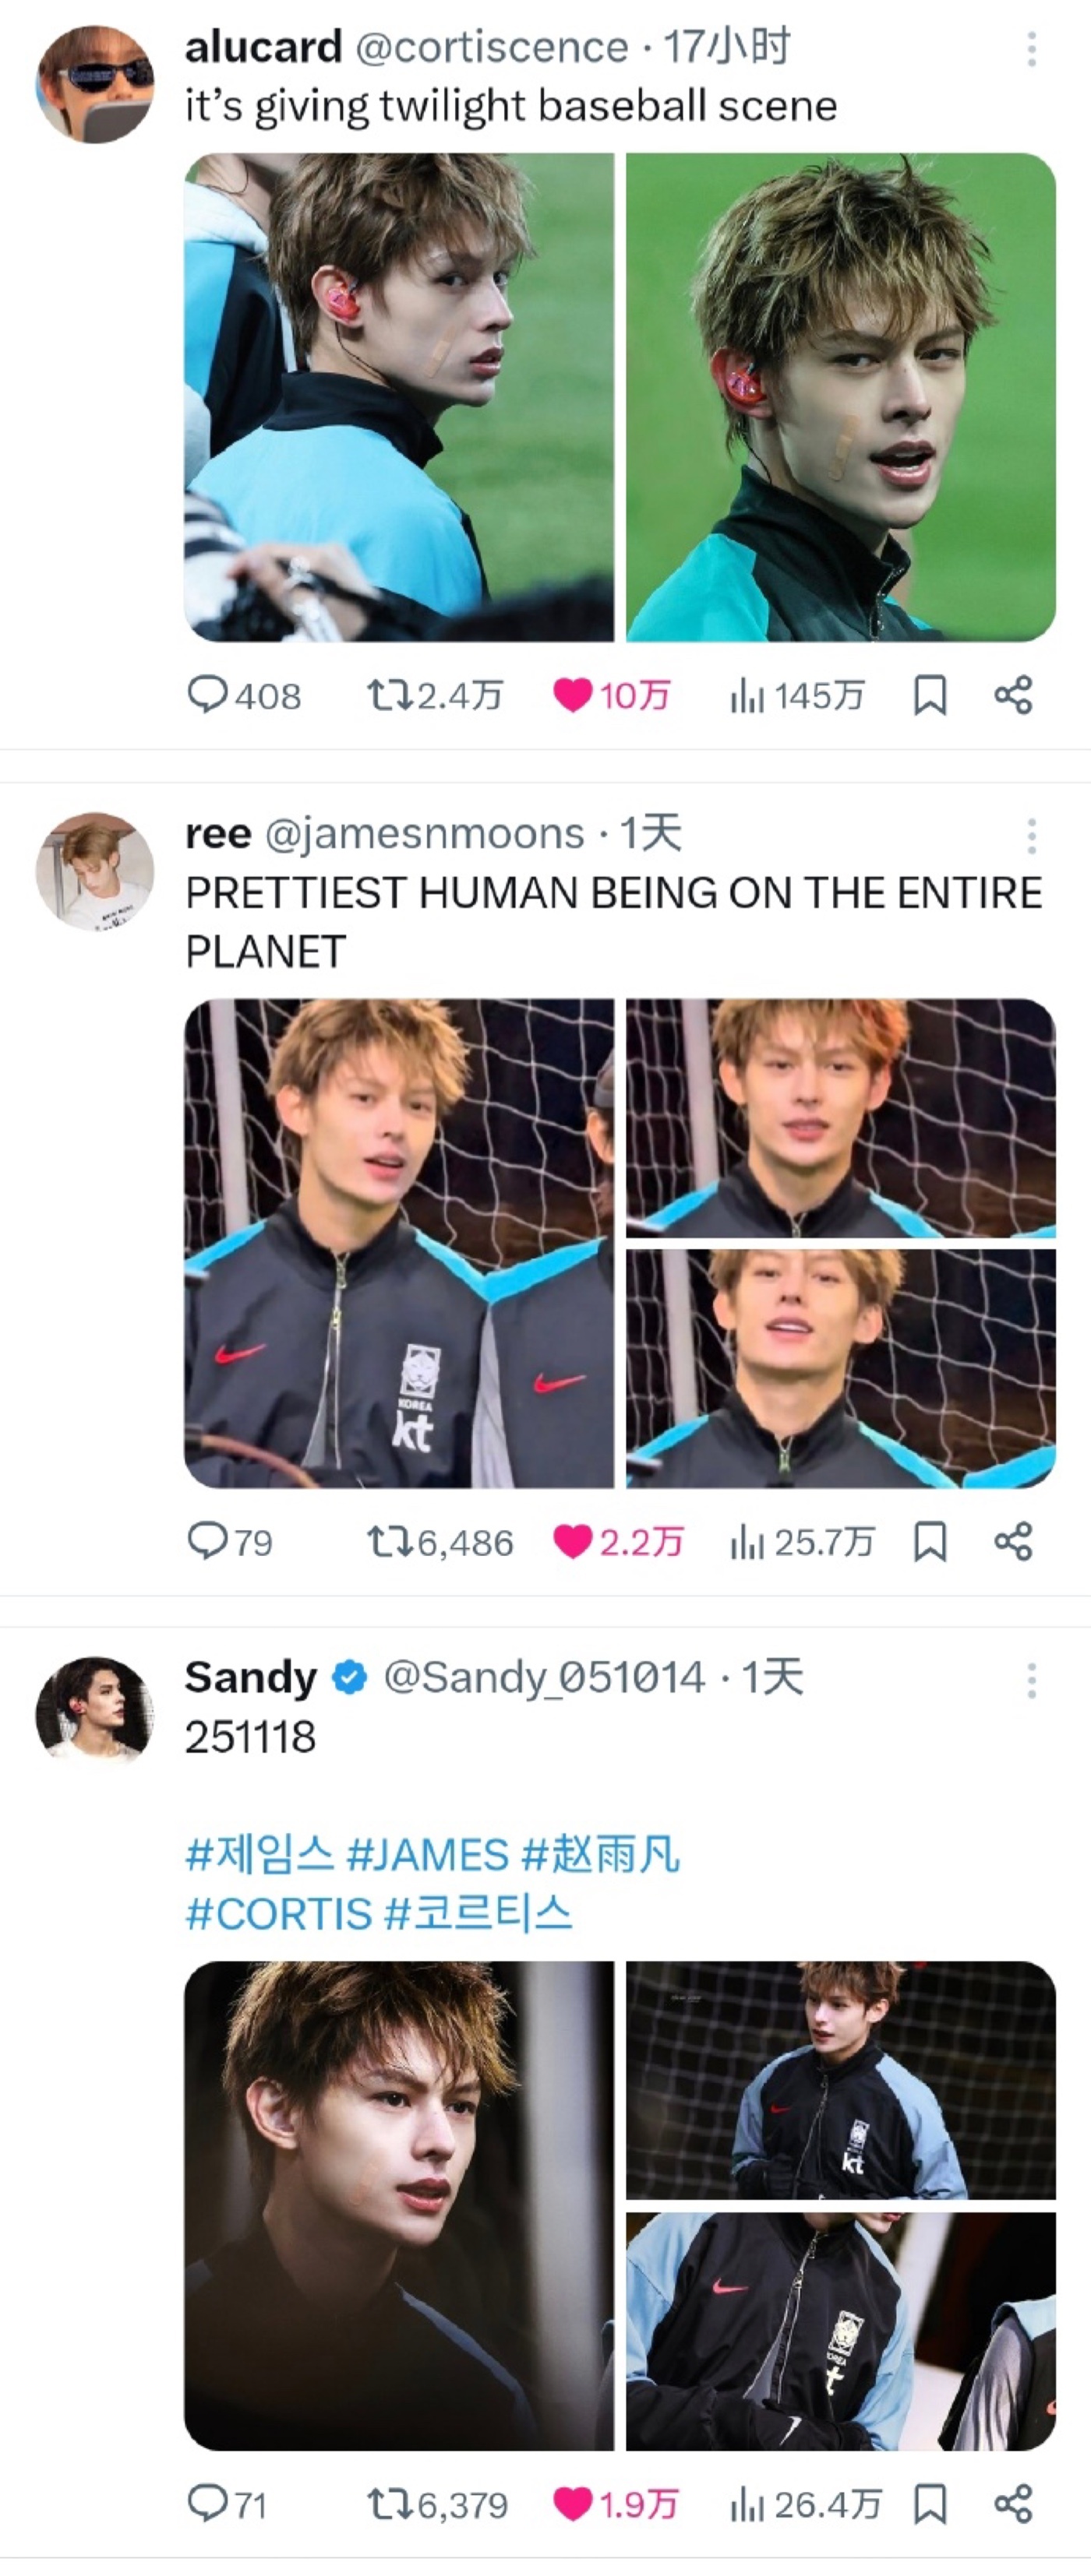Bookmark alucard's twilight baseball post
This screenshot has height=2576, width=1091.
[x=930, y=694]
